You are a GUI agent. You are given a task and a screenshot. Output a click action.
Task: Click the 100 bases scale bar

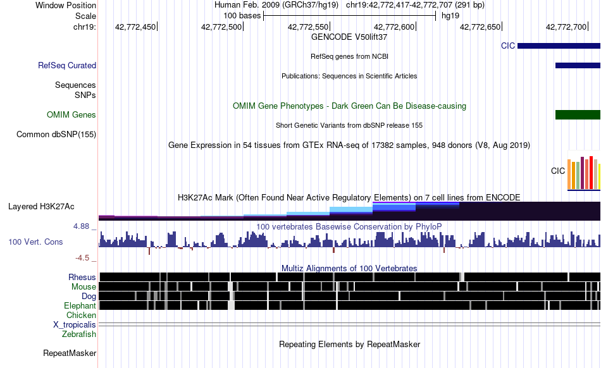tap(350, 16)
